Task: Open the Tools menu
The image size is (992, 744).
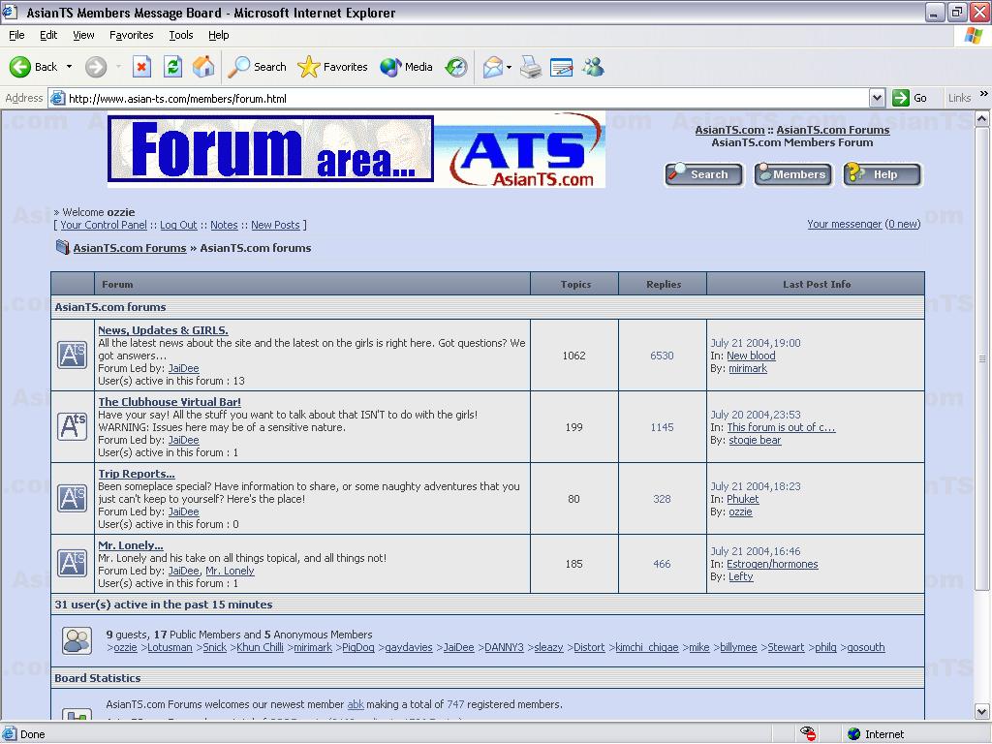Action: click(x=180, y=35)
